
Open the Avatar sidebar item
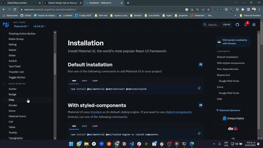click(13, 89)
